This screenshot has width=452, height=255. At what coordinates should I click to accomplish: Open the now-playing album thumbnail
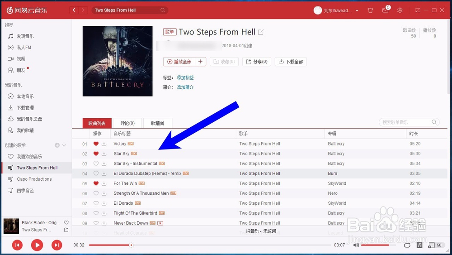tap(11, 226)
